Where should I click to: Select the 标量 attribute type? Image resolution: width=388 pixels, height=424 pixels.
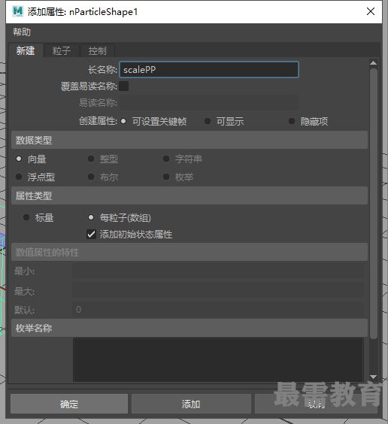(x=26, y=217)
